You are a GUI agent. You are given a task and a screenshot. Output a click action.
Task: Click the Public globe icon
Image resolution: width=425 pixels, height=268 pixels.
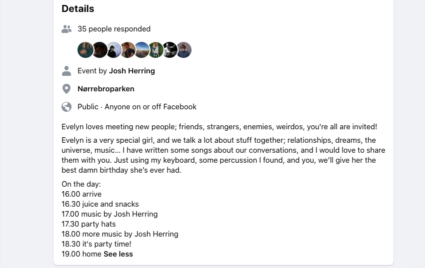(66, 107)
